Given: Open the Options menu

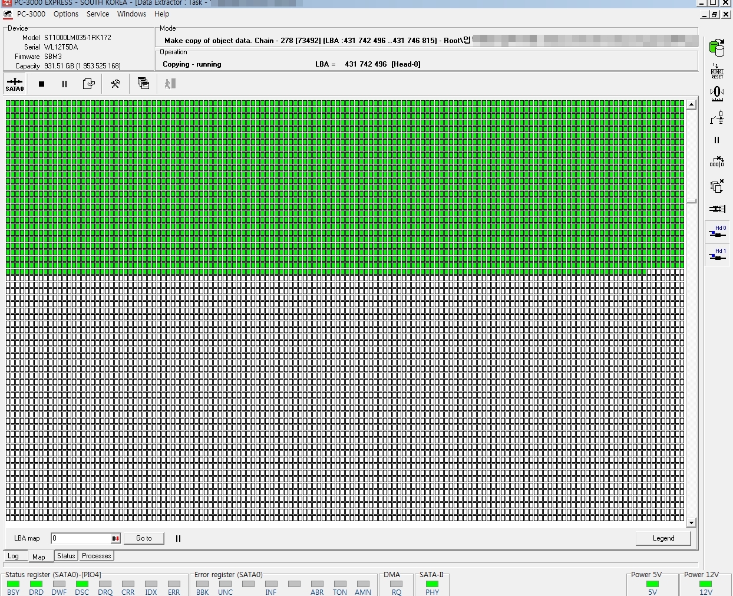Looking at the screenshot, I should coord(66,14).
